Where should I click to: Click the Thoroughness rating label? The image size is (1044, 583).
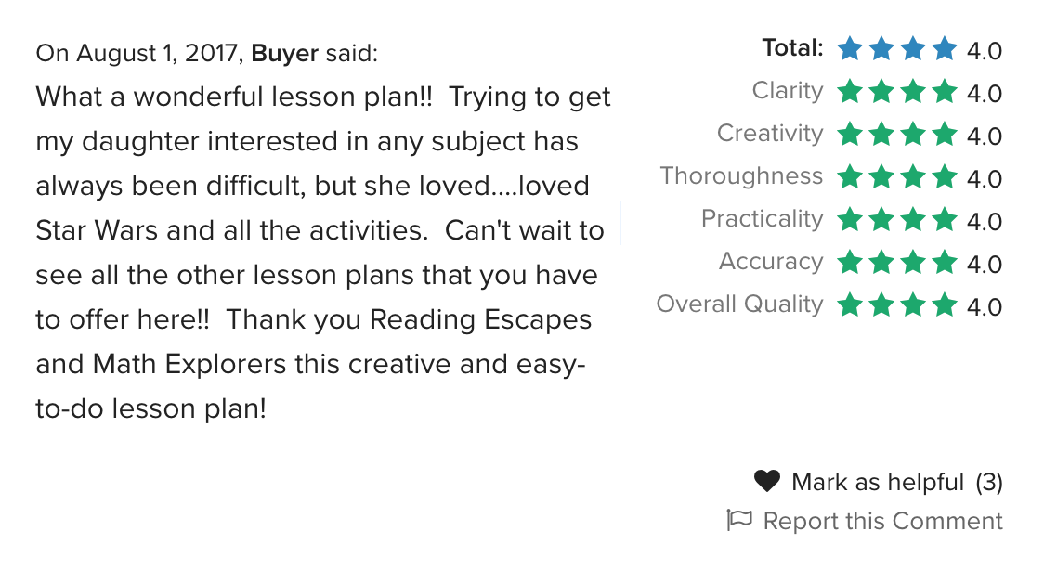[x=742, y=176]
